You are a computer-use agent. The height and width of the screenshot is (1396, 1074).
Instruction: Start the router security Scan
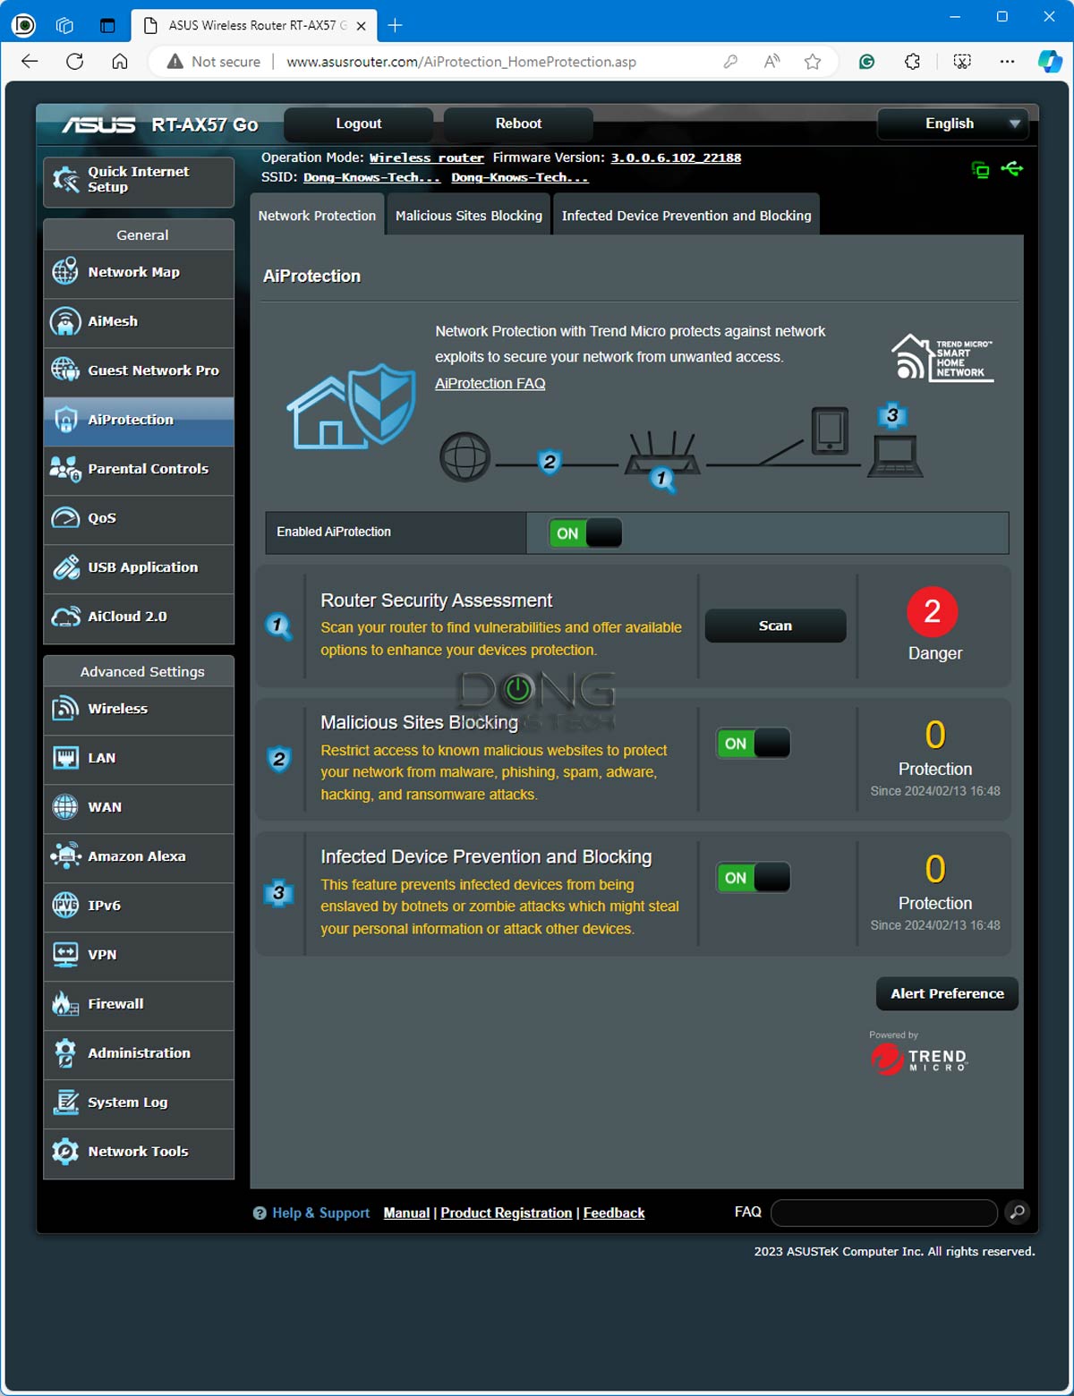point(775,626)
